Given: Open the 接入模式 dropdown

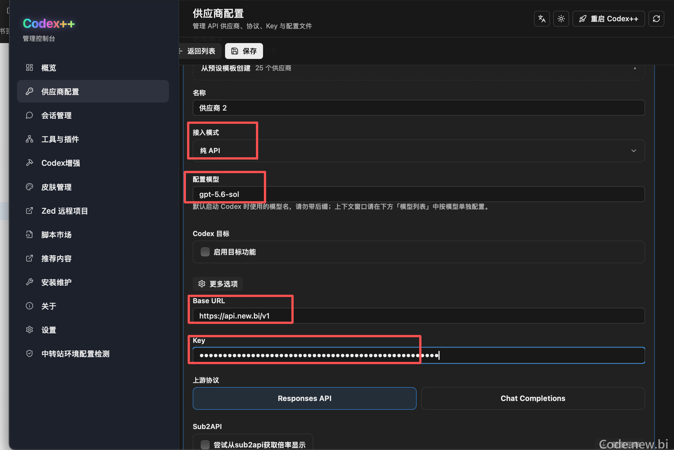Looking at the screenshot, I should click(419, 151).
